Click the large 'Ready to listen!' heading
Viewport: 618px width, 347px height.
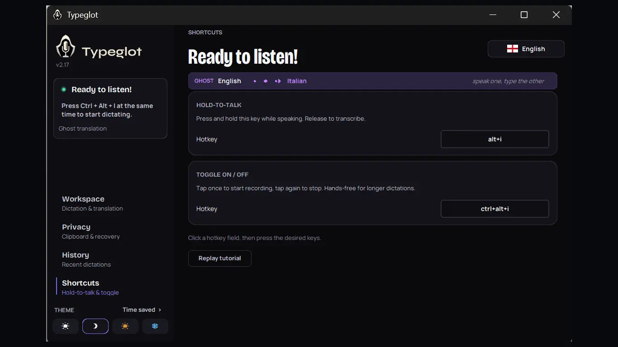tap(243, 57)
